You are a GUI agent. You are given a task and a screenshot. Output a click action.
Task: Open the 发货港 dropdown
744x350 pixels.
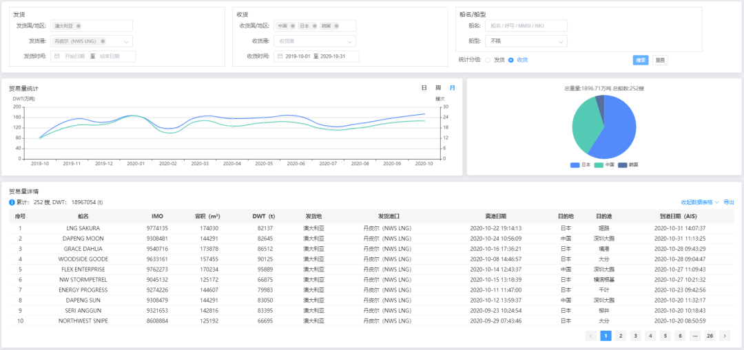126,41
